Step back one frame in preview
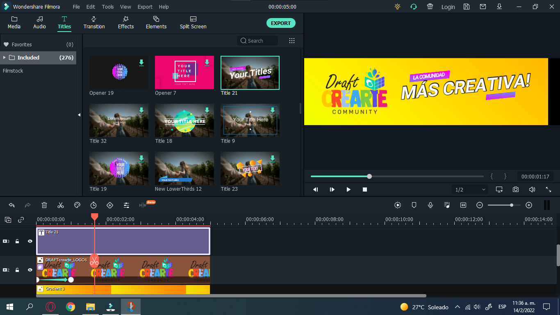This screenshot has width=560, height=315. [316, 189]
